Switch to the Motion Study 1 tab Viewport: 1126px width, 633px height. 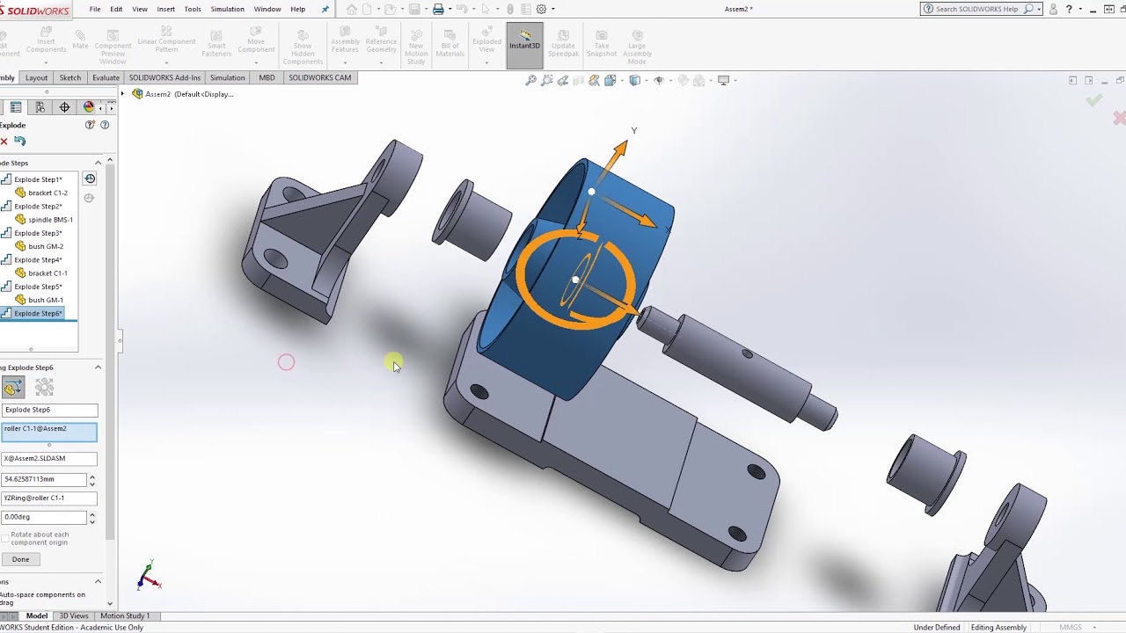[x=125, y=616]
